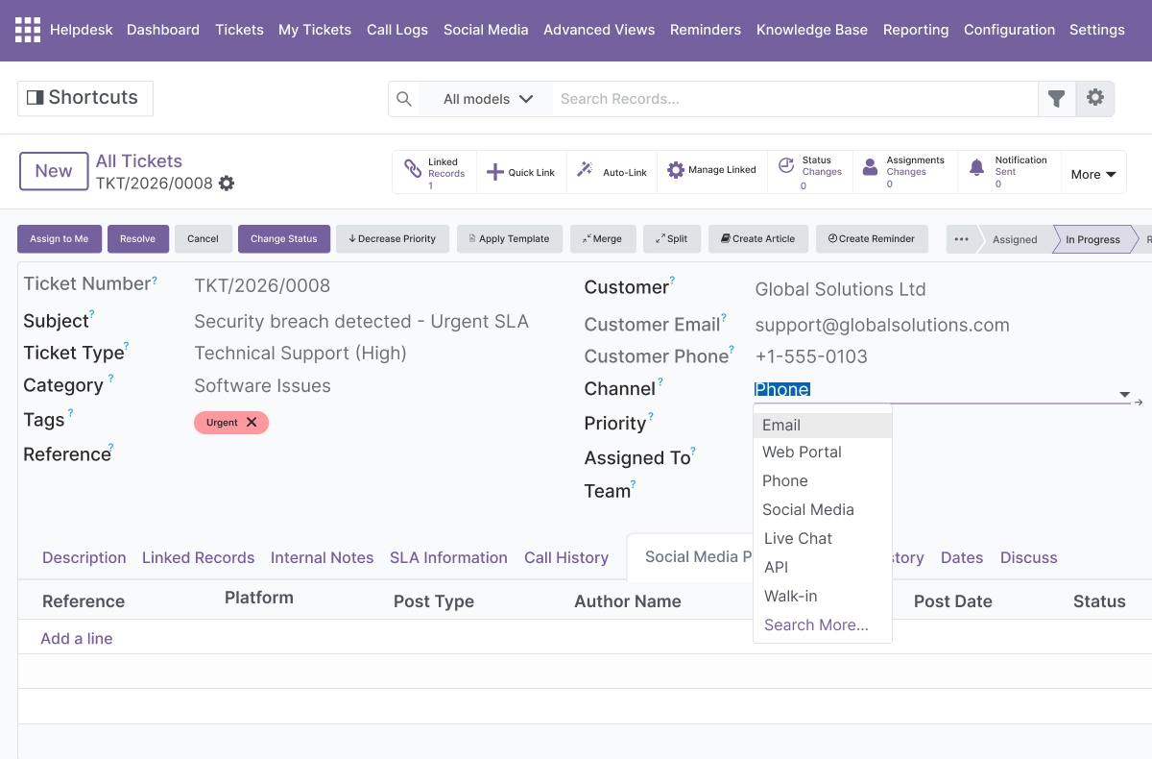Click the search magnifier icon
1152x759 pixels.
tap(404, 99)
